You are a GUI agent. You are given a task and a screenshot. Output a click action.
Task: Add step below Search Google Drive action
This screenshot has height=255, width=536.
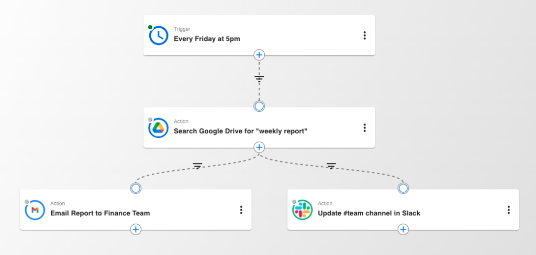(x=259, y=147)
